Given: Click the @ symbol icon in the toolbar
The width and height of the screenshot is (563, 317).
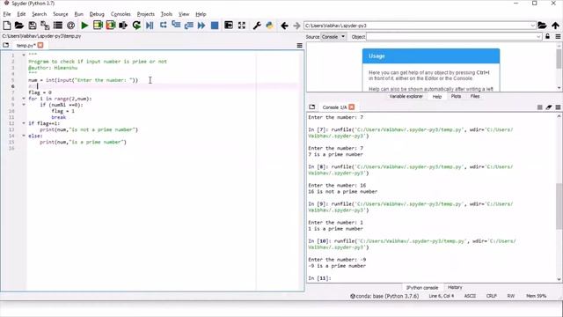Looking at the screenshot, I should coord(70,26).
